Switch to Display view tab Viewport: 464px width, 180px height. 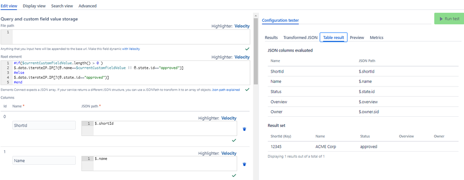coord(34,6)
